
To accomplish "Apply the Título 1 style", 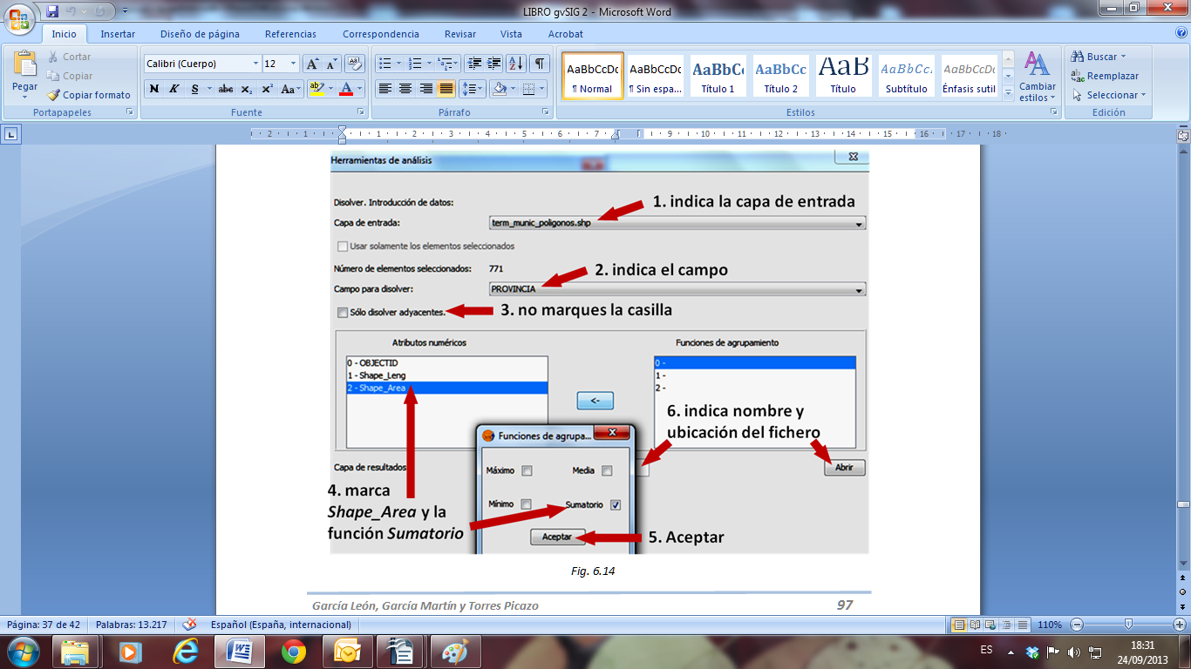I will point(718,76).
